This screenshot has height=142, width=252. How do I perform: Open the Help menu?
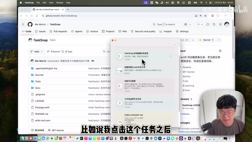point(68,3)
